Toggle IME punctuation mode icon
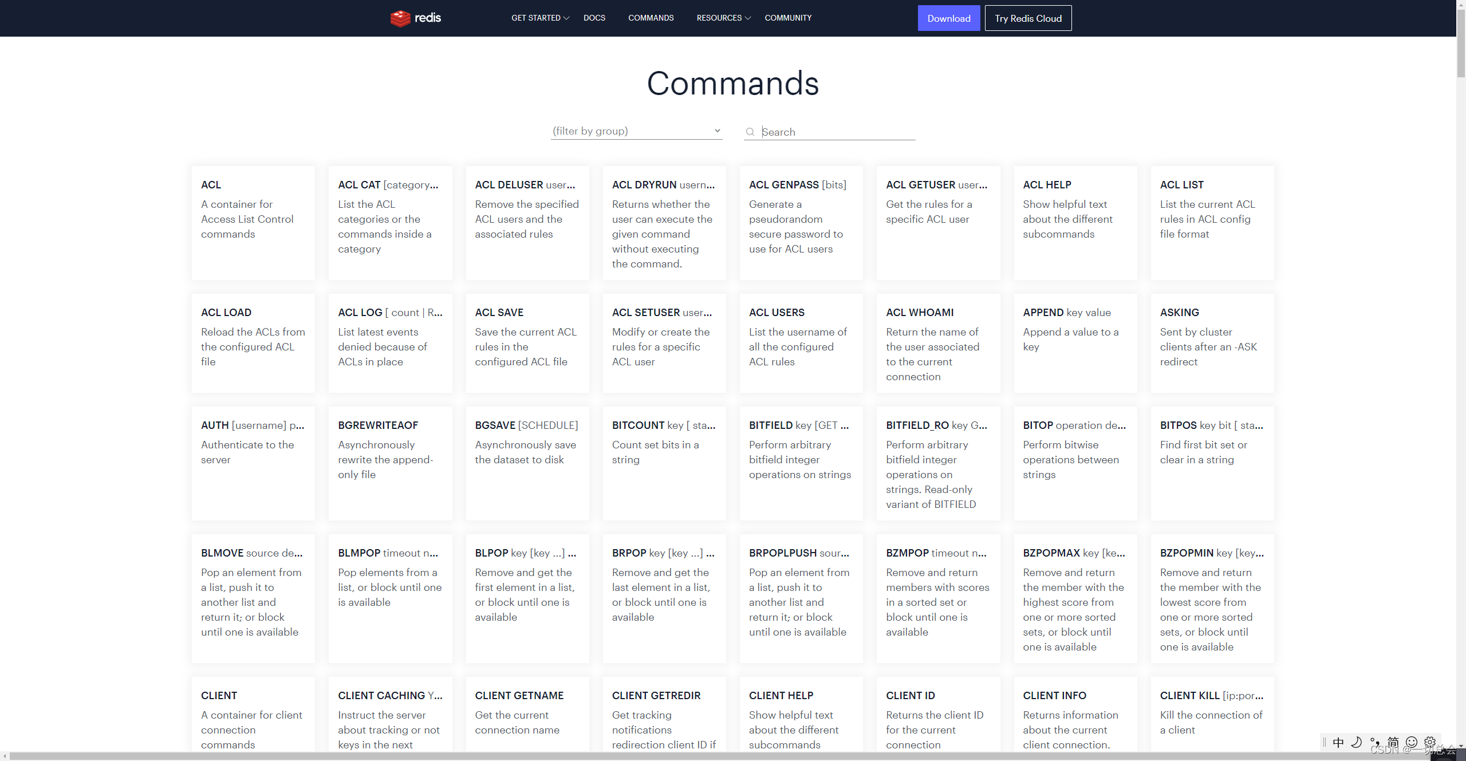The height and width of the screenshot is (761, 1466). click(x=1374, y=743)
